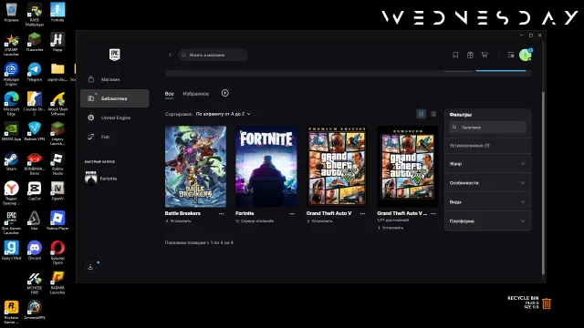Click the Discord desktop icon
The image size is (584, 328).
click(35, 251)
